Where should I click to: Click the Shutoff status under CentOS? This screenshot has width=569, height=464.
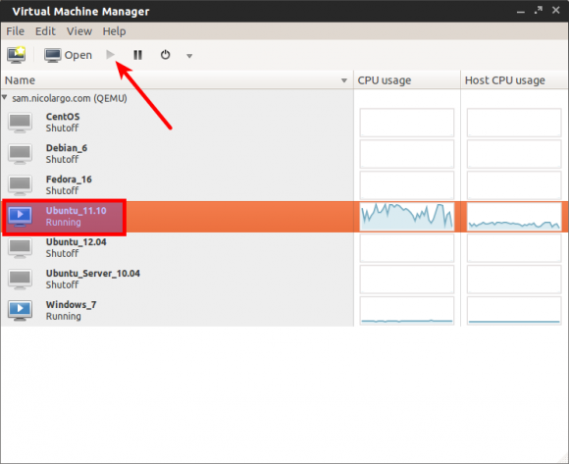(62, 129)
